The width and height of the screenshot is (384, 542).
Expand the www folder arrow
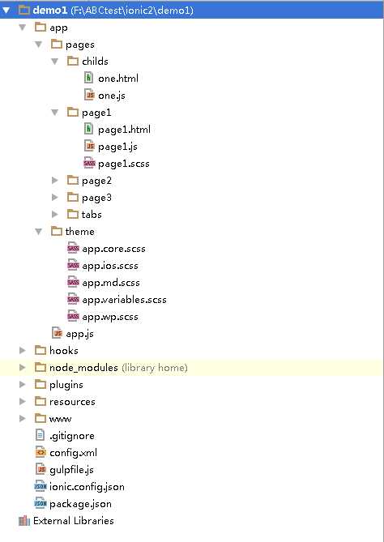[x=22, y=418]
